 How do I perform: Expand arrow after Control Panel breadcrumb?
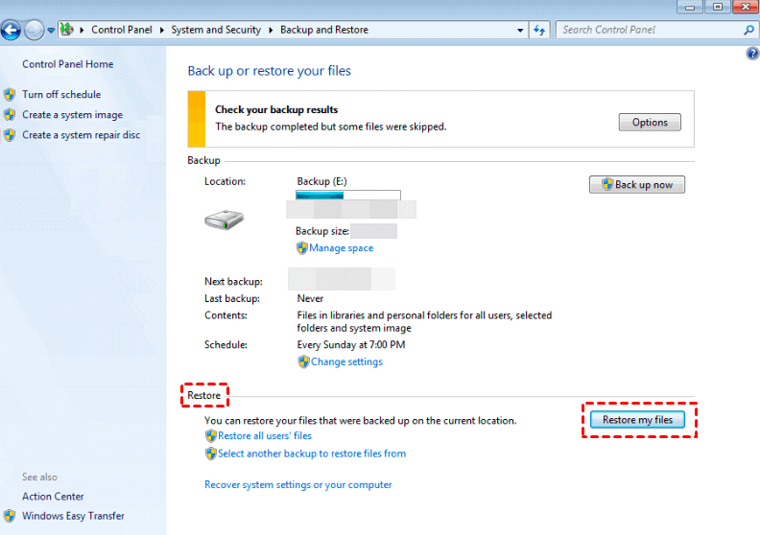(x=161, y=30)
